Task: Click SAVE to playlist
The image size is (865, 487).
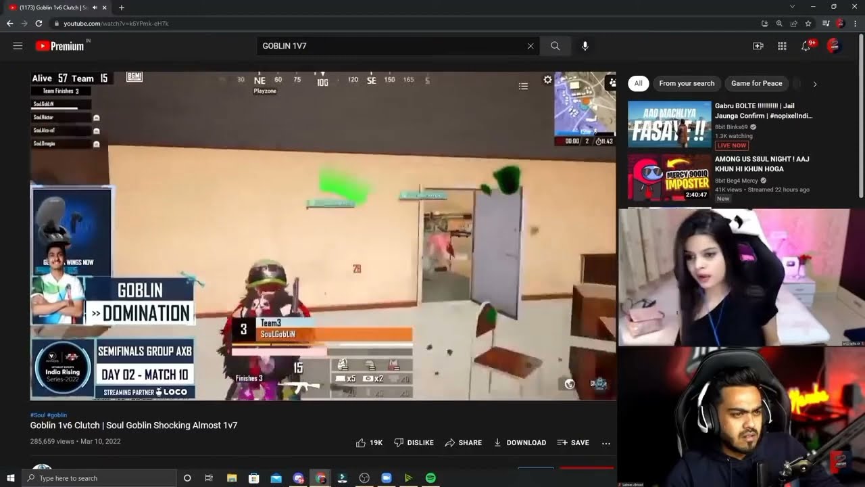Action: click(573, 442)
